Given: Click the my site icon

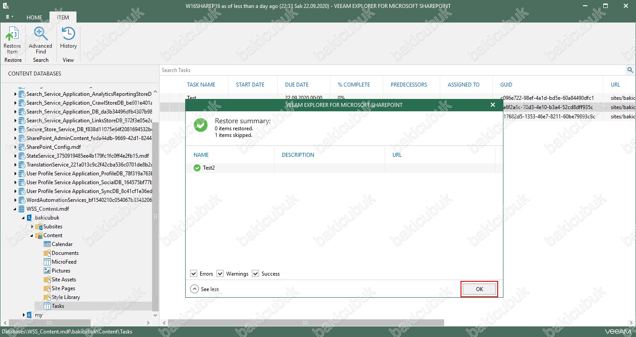Looking at the screenshot, I should tap(30, 315).
